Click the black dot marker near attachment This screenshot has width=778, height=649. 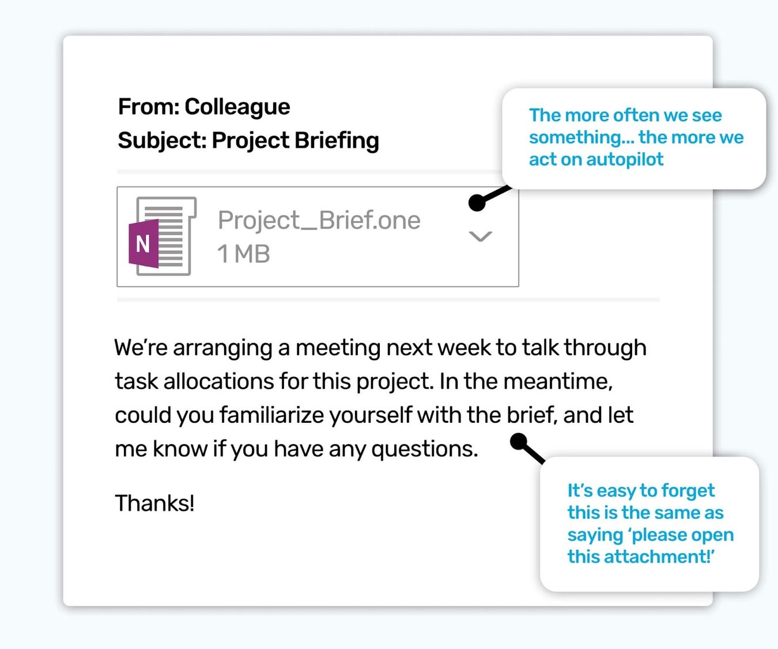(477, 202)
